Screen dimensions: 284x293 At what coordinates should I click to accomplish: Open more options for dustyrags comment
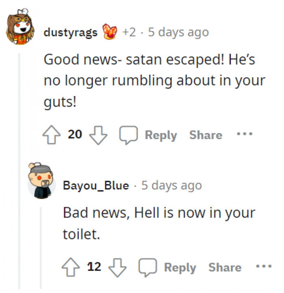pyautogui.click(x=245, y=134)
